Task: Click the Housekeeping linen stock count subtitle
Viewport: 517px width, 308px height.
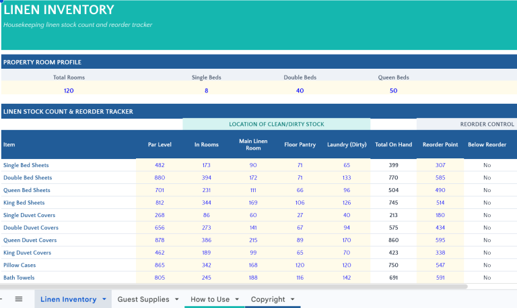Action: (x=78, y=25)
